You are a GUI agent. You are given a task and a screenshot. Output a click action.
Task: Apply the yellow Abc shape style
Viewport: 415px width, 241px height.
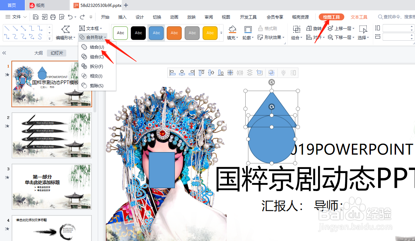point(210,33)
